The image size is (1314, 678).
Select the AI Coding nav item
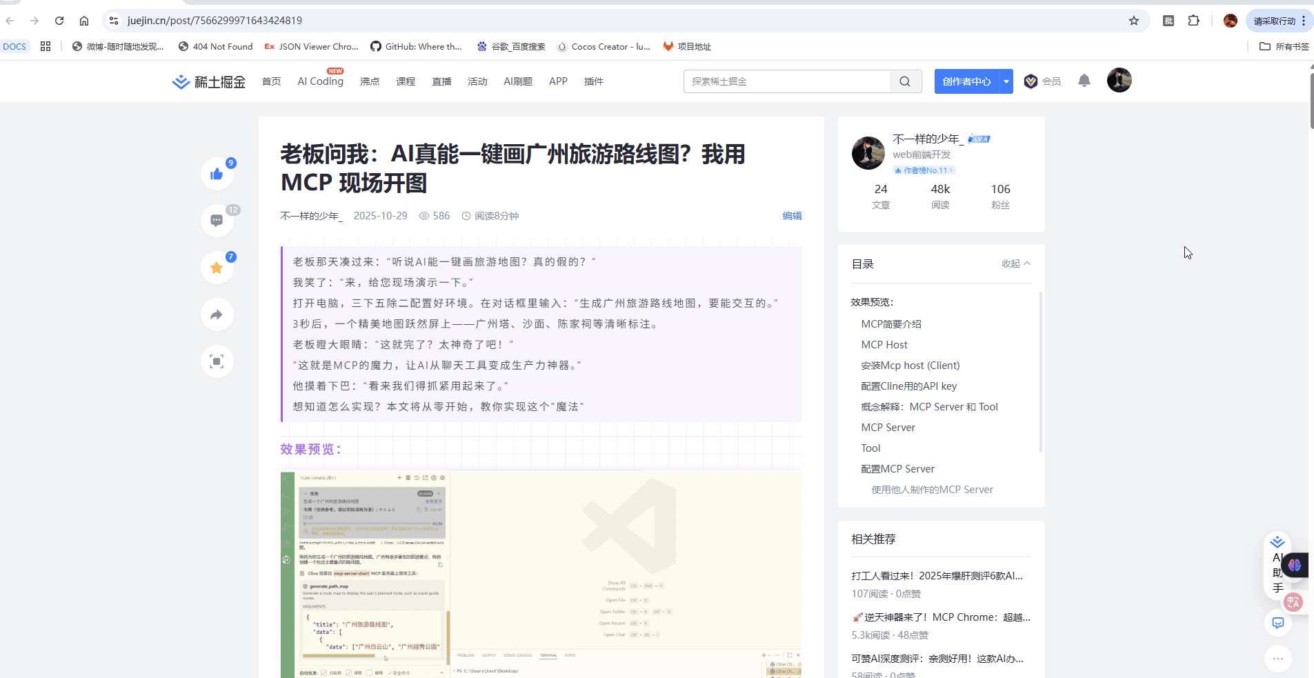pyautogui.click(x=320, y=81)
